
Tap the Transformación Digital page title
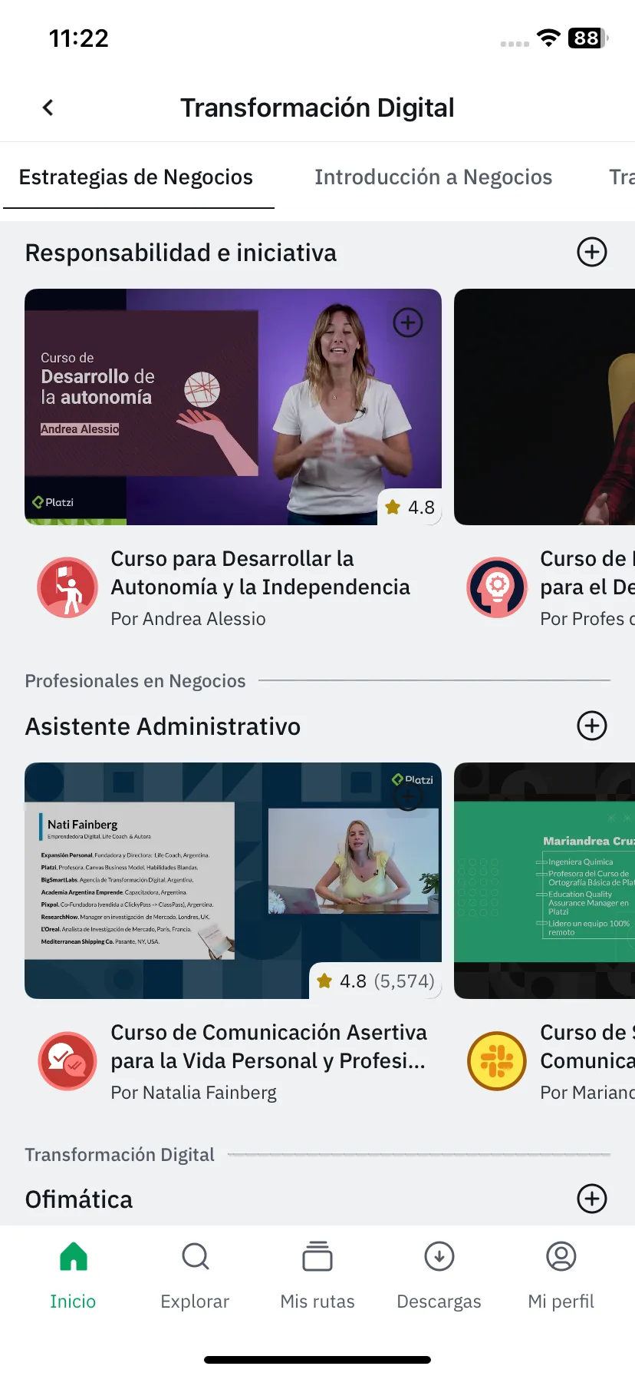click(x=317, y=107)
